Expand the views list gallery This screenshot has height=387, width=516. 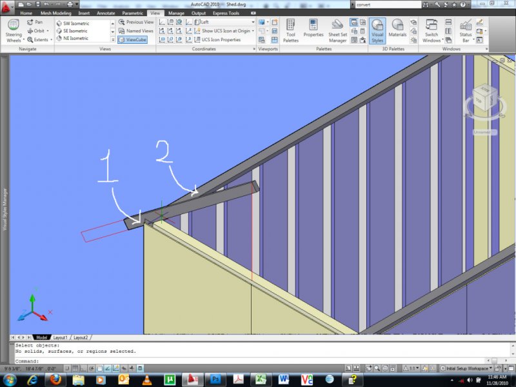coord(112,39)
